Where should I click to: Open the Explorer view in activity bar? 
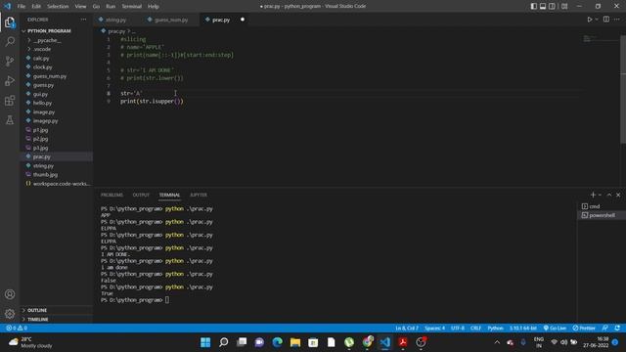click(x=10, y=22)
